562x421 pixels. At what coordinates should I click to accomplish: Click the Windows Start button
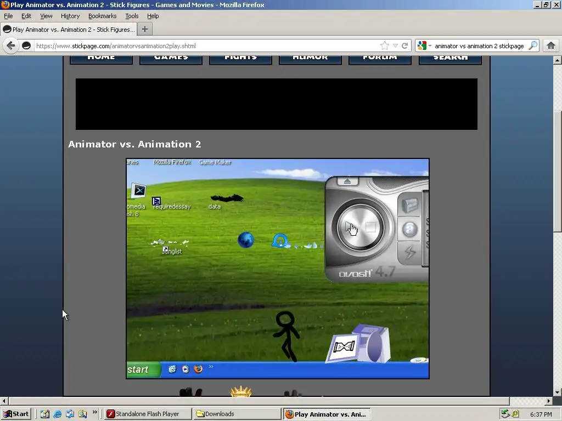16,414
